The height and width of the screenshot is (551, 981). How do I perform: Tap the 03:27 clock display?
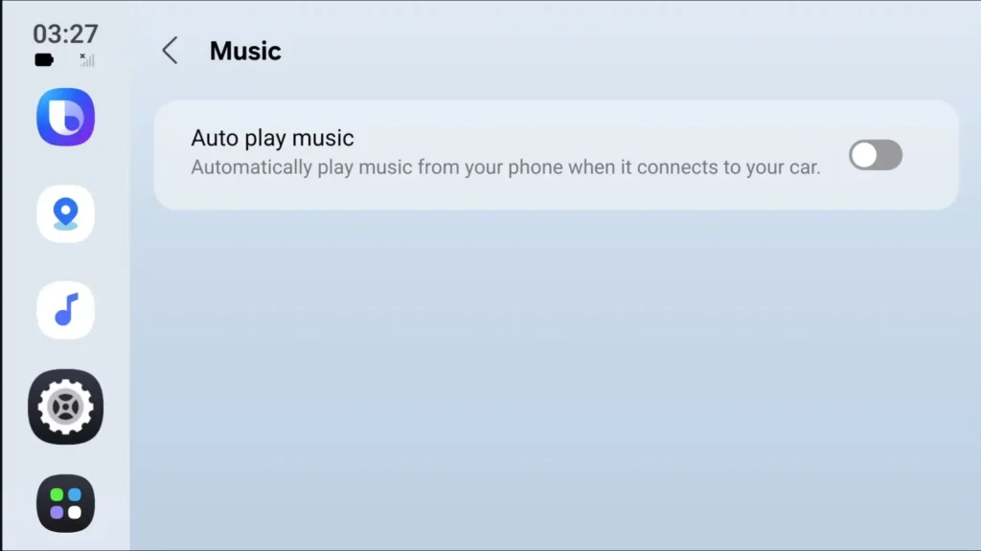tap(66, 33)
